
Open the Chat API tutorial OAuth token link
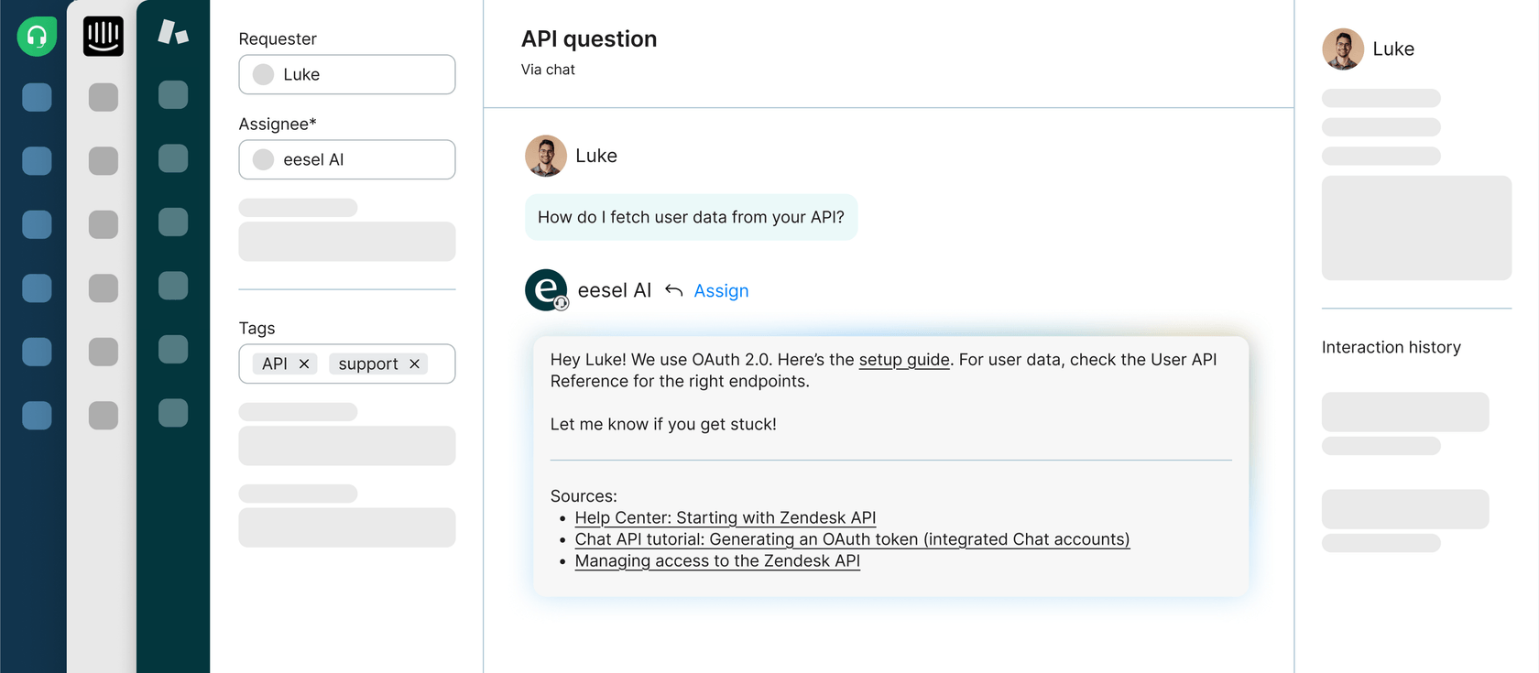(x=852, y=540)
